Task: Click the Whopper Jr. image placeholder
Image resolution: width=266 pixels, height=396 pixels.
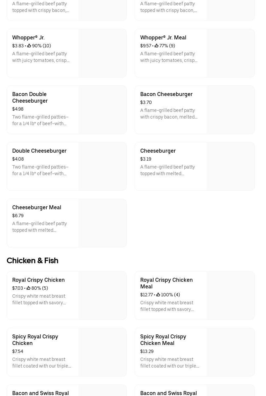Action: (x=102, y=53)
